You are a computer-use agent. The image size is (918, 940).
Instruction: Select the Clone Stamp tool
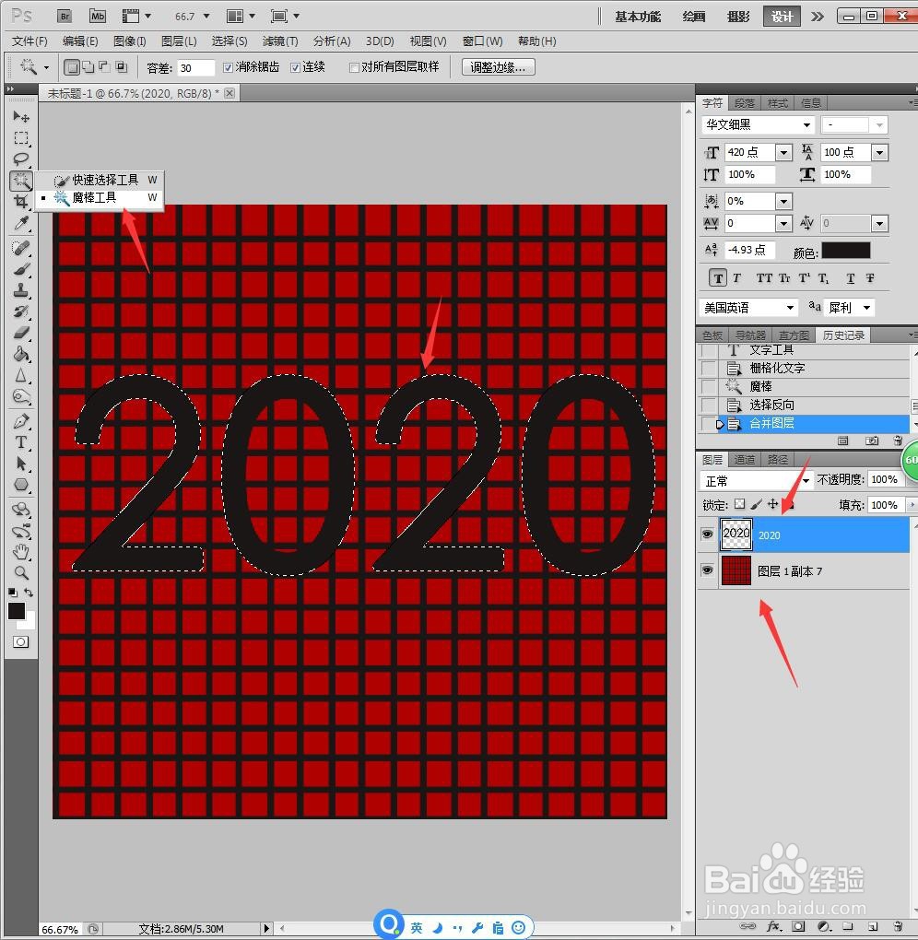[x=21, y=290]
